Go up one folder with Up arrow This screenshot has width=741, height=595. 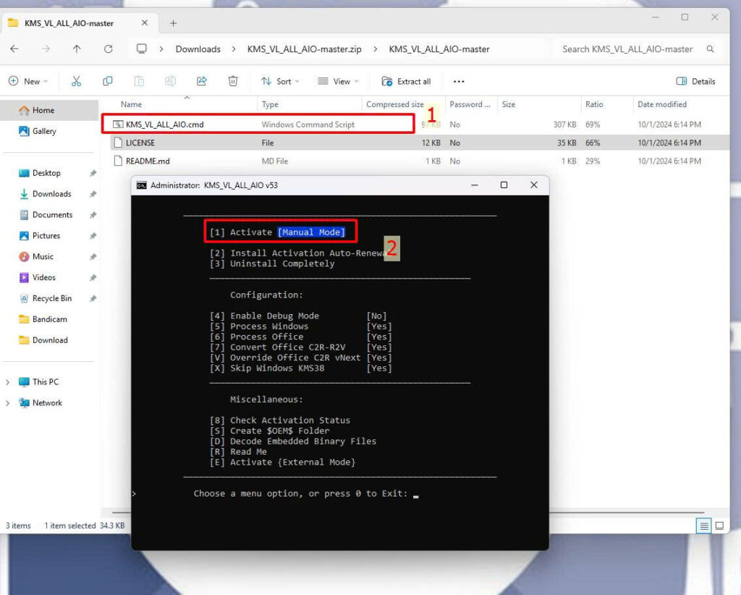pyautogui.click(x=77, y=49)
